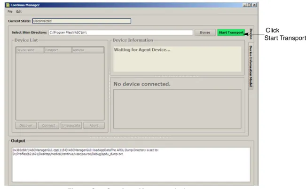Click the Output section label
The image size is (306, 189).
point(18,141)
